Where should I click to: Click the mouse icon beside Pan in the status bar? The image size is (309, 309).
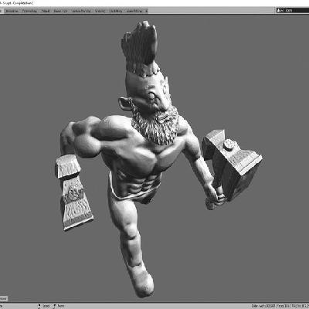pos(54,306)
